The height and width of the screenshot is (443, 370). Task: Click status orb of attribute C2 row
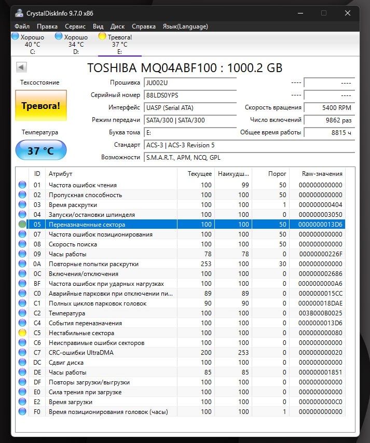[x=22, y=313]
